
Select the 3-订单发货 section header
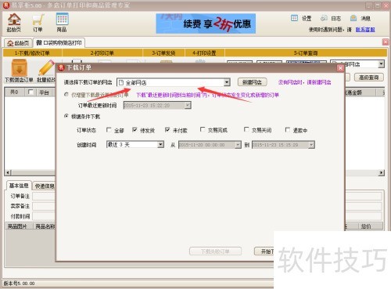[163, 53]
